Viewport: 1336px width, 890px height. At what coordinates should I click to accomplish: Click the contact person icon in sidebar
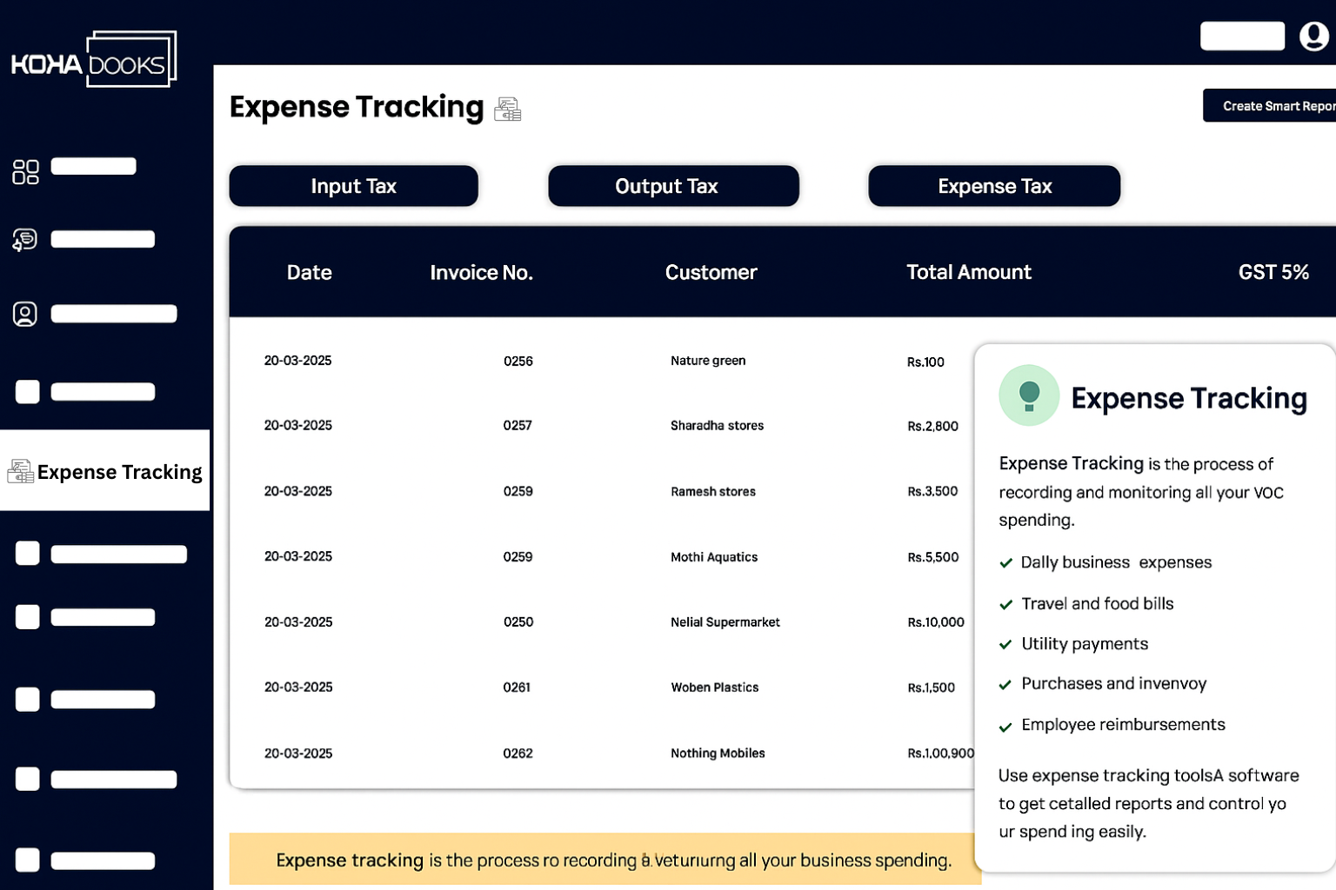(x=25, y=314)
